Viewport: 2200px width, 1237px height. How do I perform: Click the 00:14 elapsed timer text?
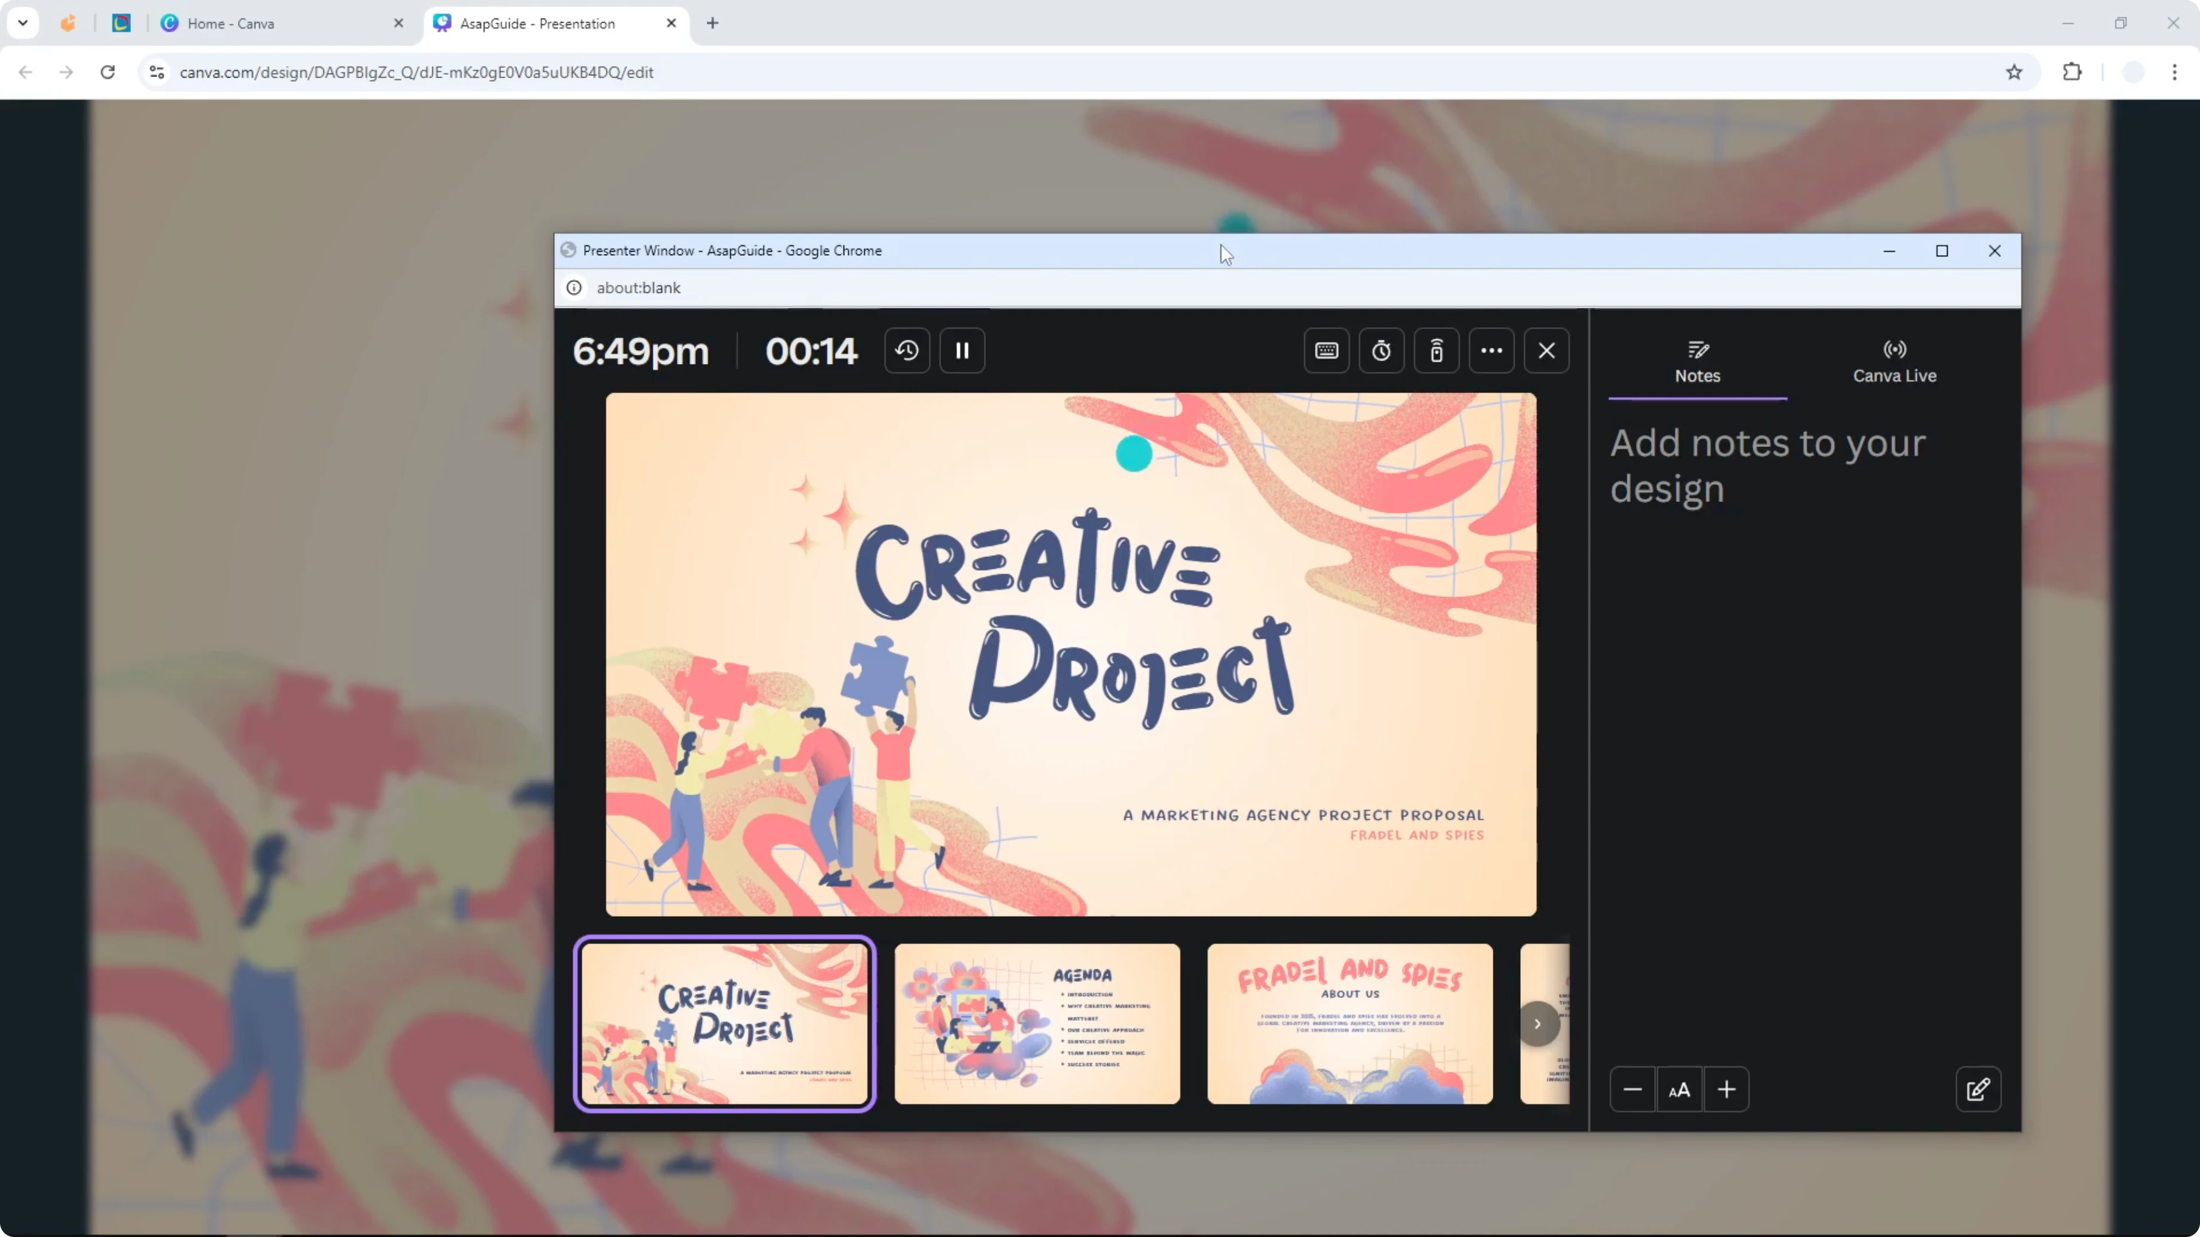click(811, 351)
